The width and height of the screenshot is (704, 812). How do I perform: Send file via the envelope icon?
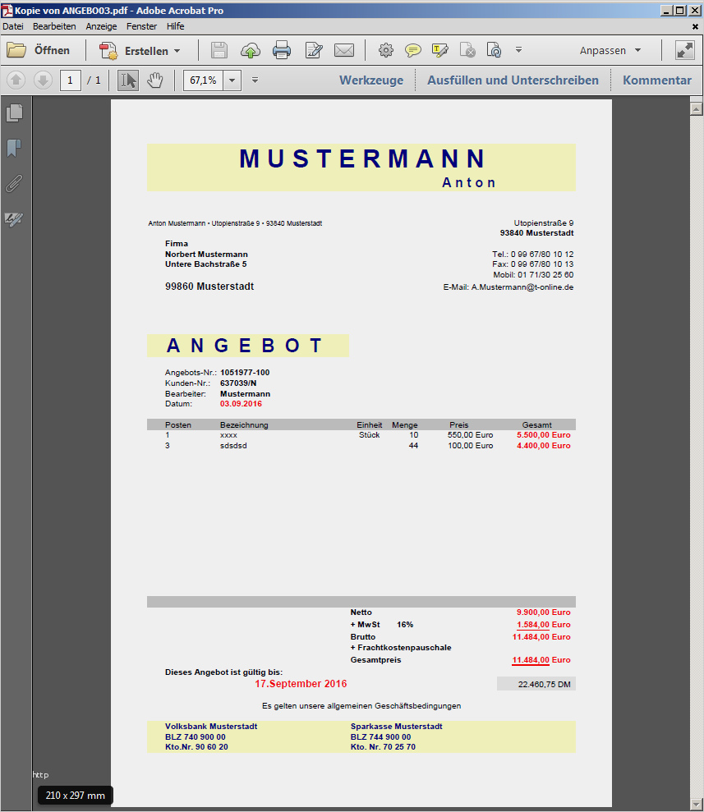click(x=343, y=51)
